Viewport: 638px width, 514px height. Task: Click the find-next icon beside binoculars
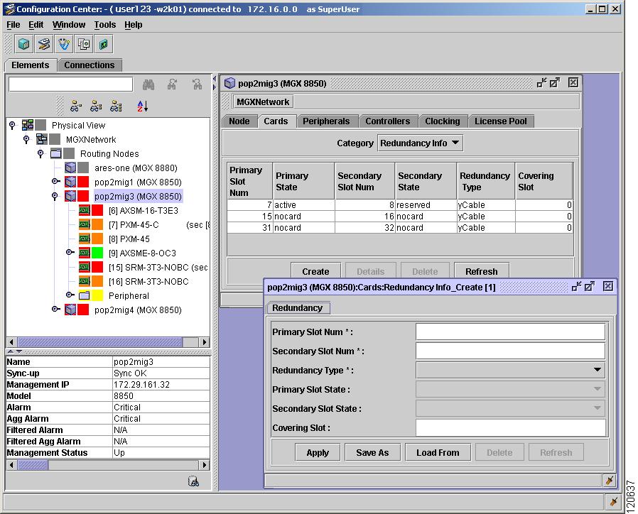[x=173, y=84]
